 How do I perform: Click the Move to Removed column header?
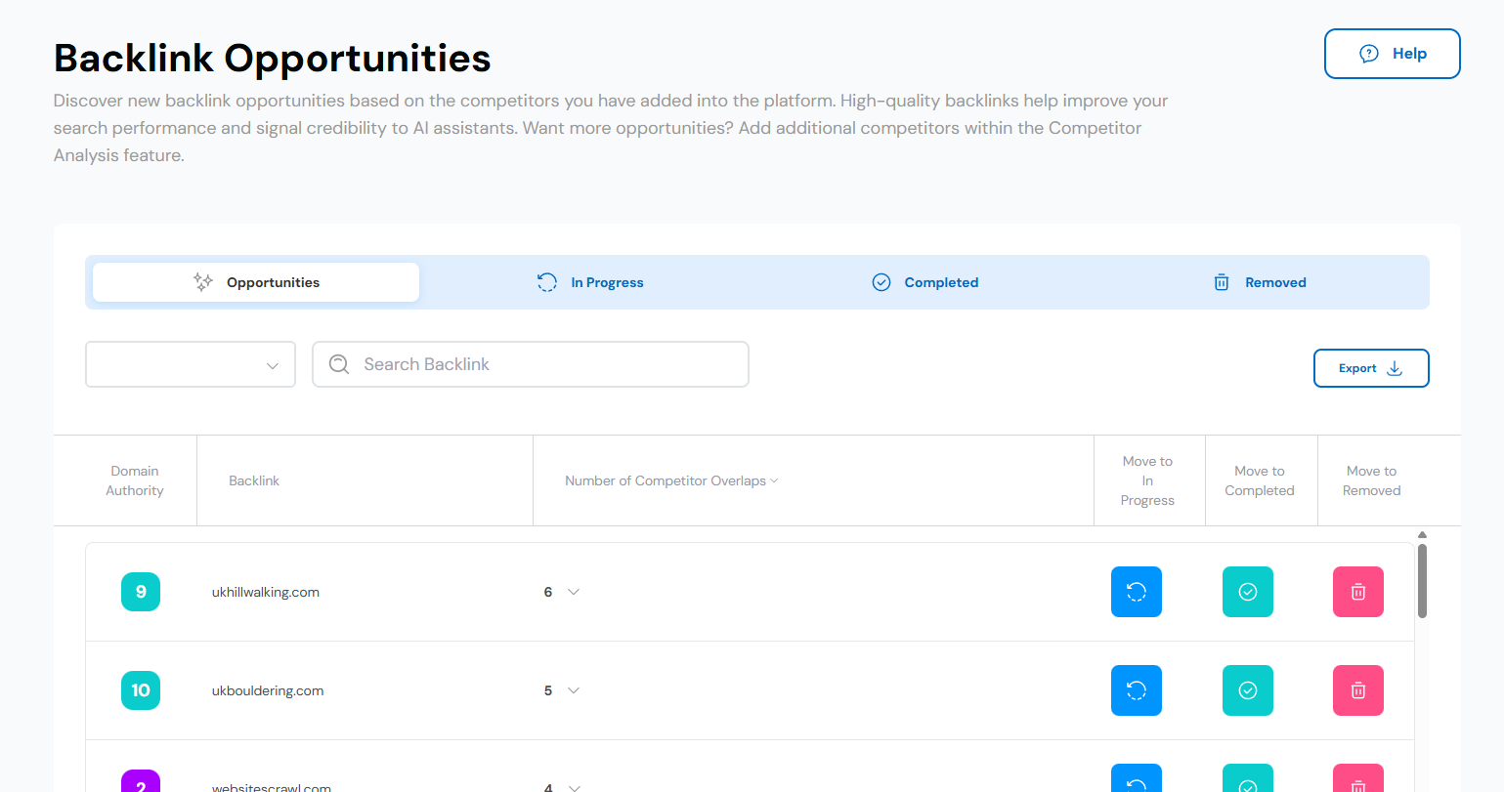click(1371, 480)
